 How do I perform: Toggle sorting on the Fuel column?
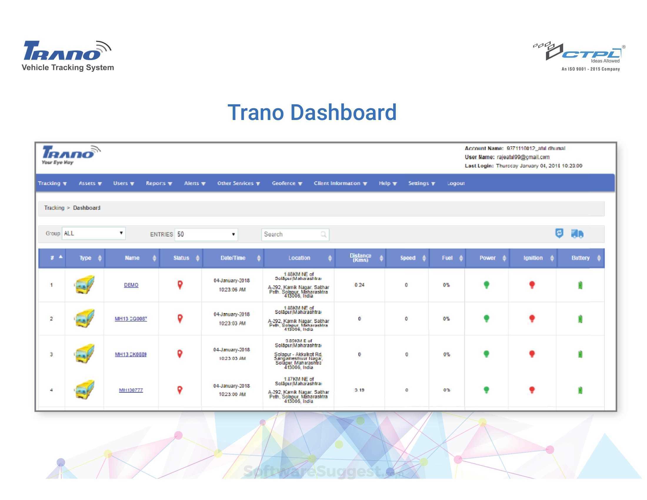click(x=461, y=258)
